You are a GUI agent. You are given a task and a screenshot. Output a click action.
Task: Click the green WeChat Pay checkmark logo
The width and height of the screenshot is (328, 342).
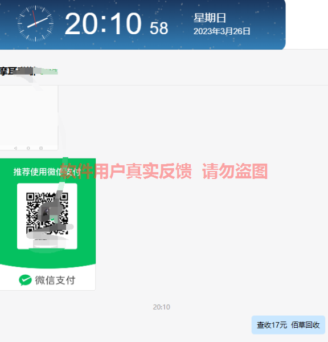25,280
